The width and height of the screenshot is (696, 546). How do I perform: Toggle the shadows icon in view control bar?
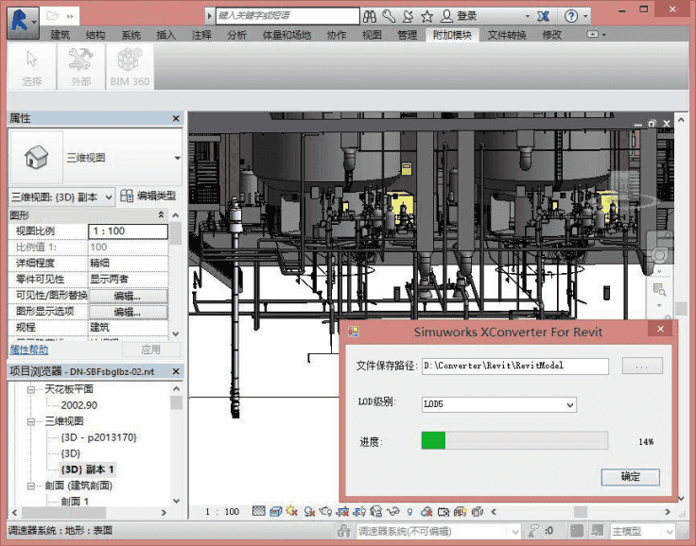coord(309,511)
